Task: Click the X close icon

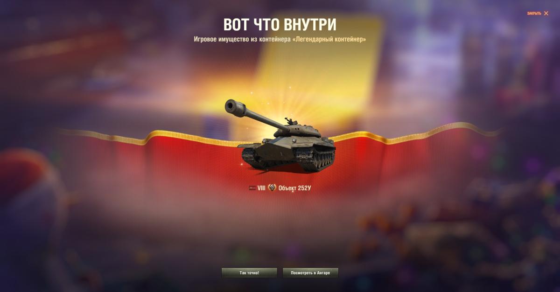Action: coord(546,14)
